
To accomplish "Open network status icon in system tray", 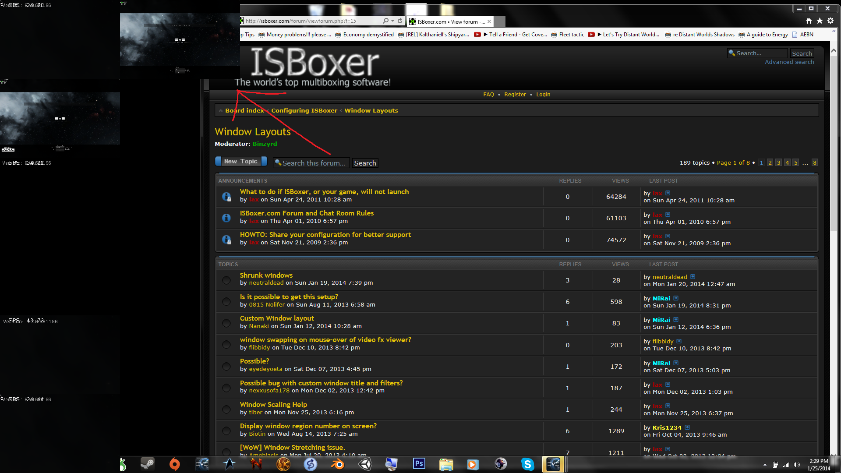I will pos(786,465).
